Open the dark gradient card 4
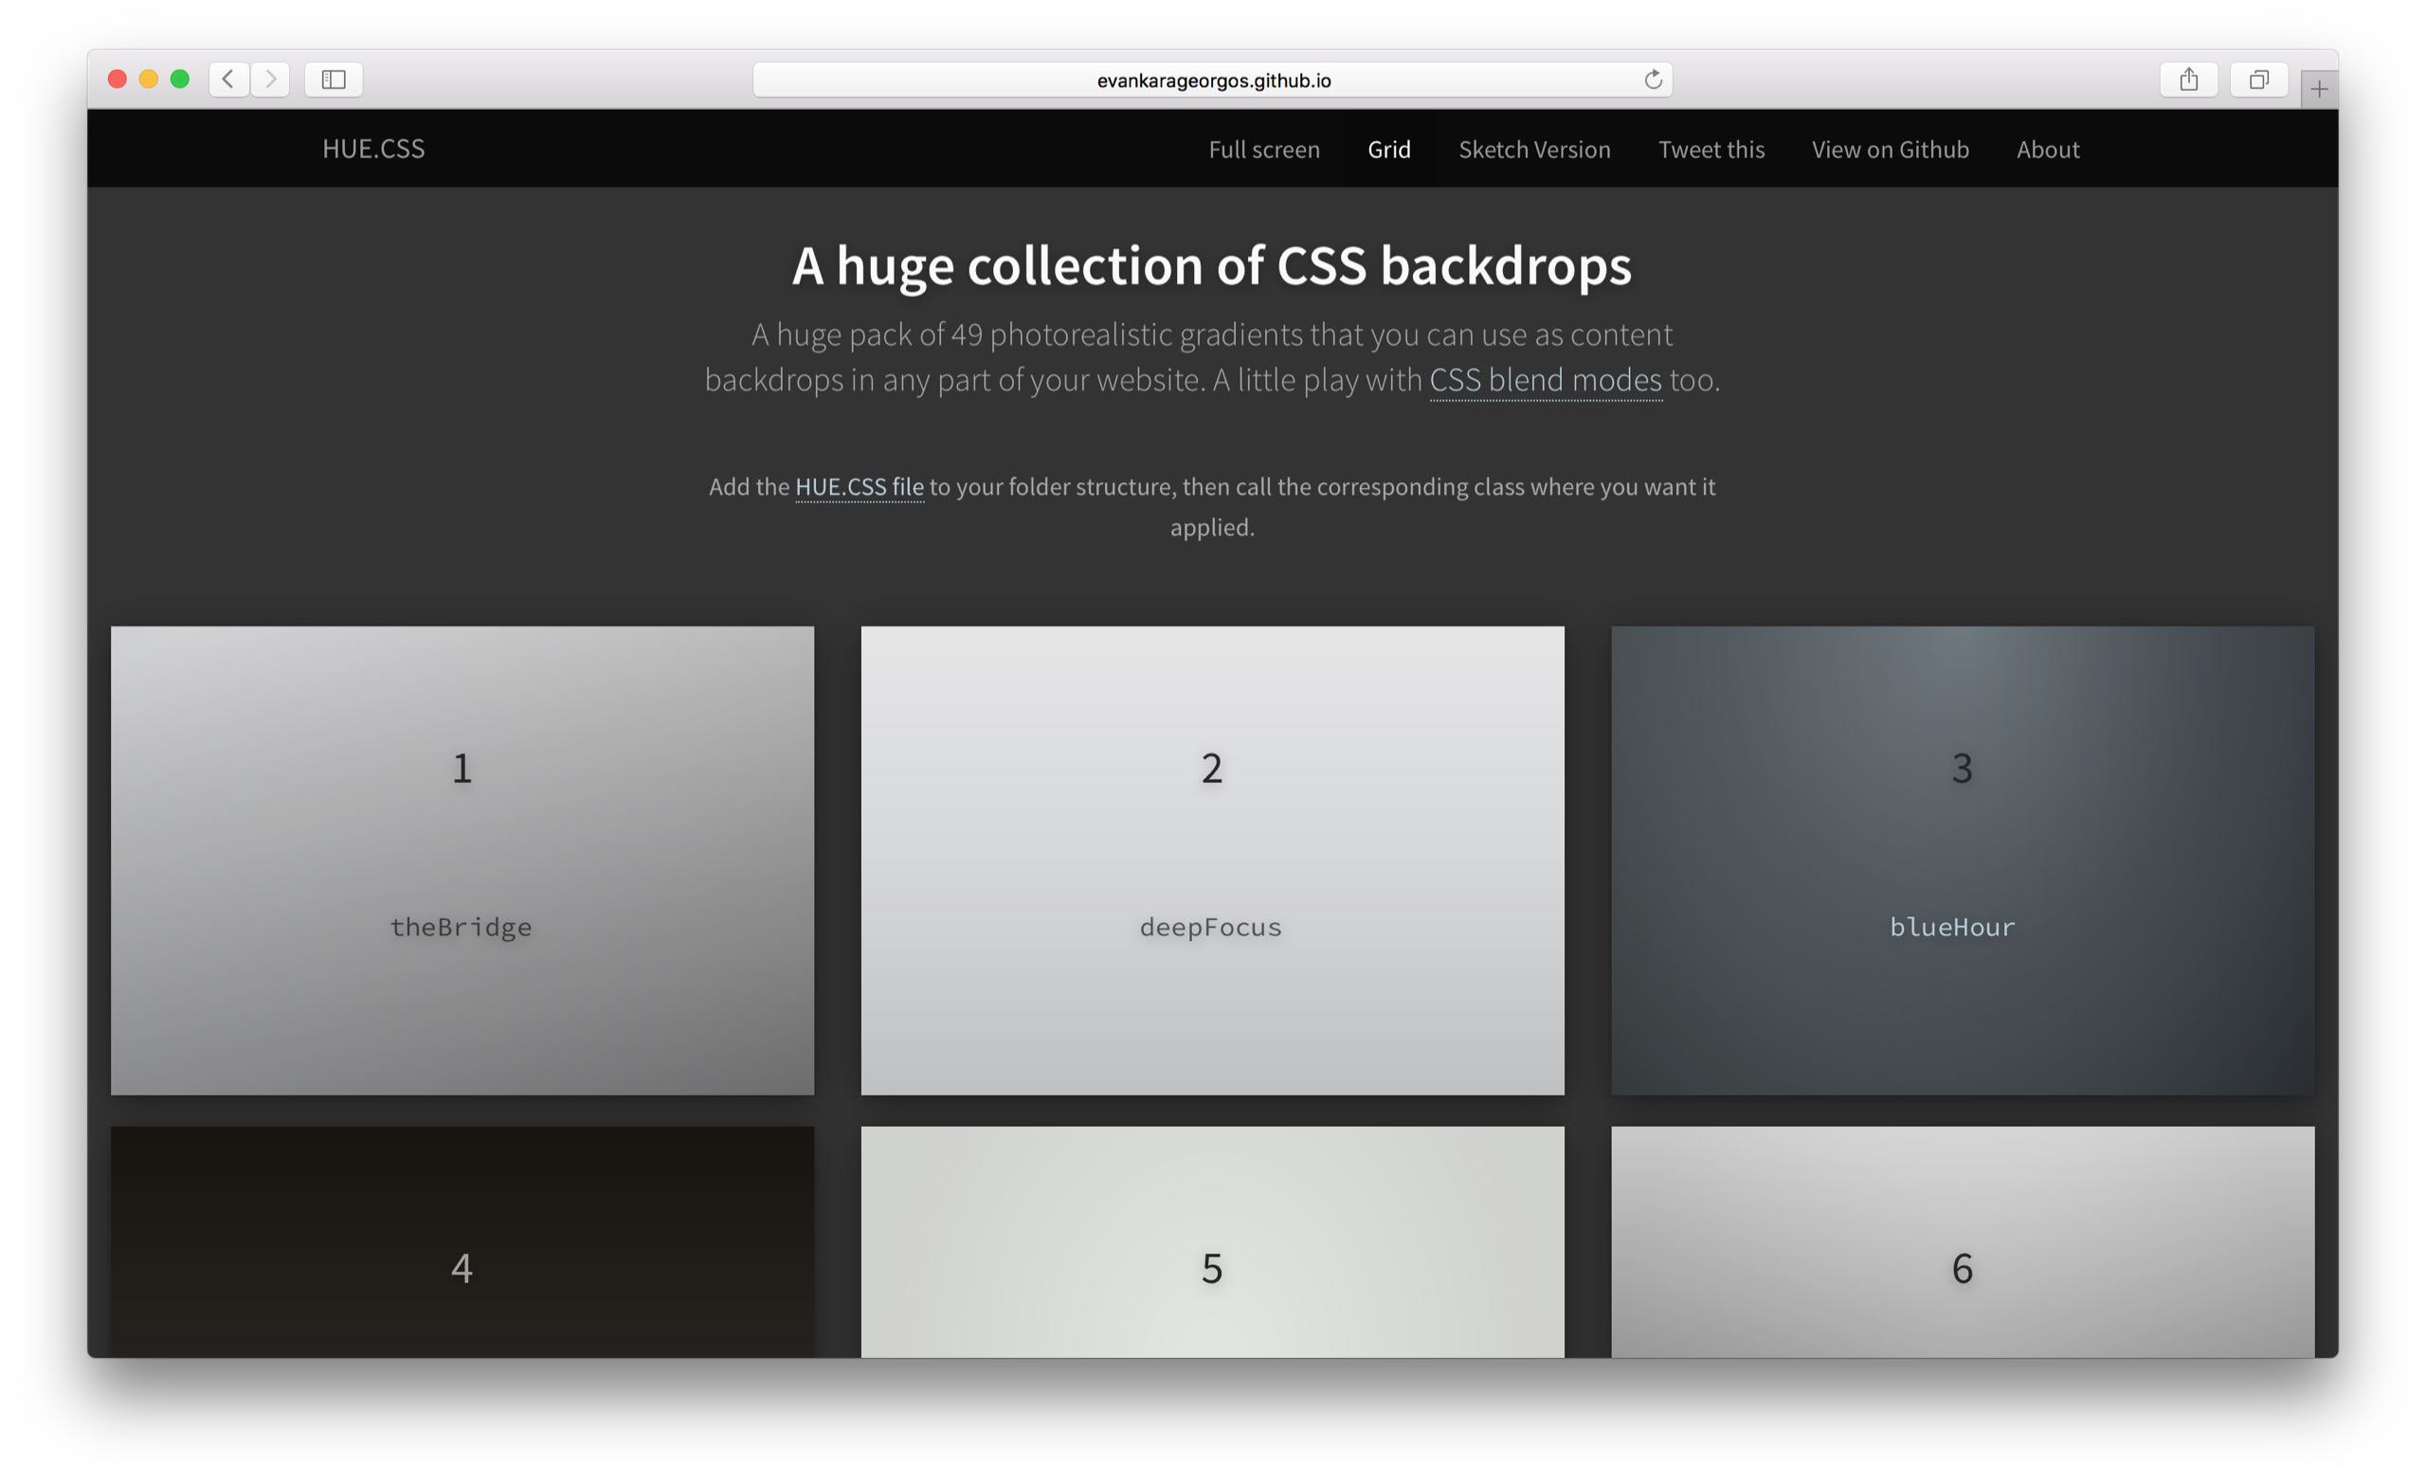 click(x=462, y=1241)
